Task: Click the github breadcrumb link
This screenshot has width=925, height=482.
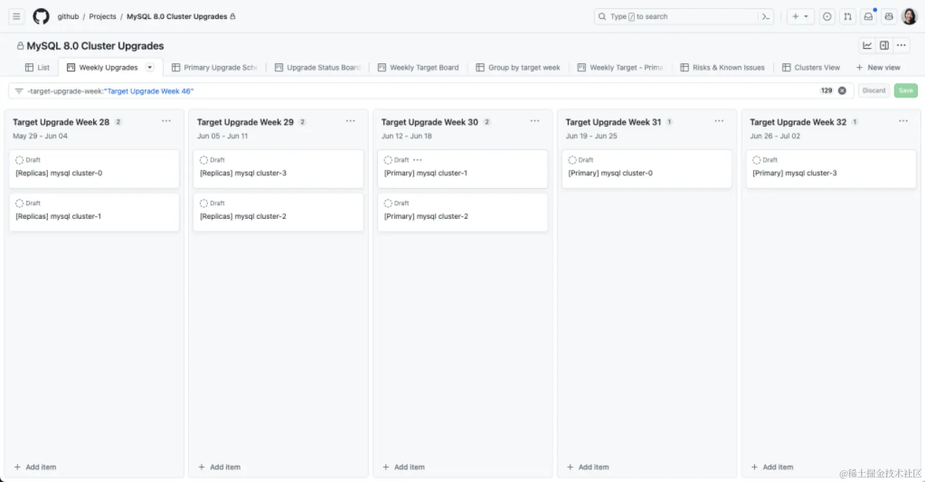Action: click(68, 16)
